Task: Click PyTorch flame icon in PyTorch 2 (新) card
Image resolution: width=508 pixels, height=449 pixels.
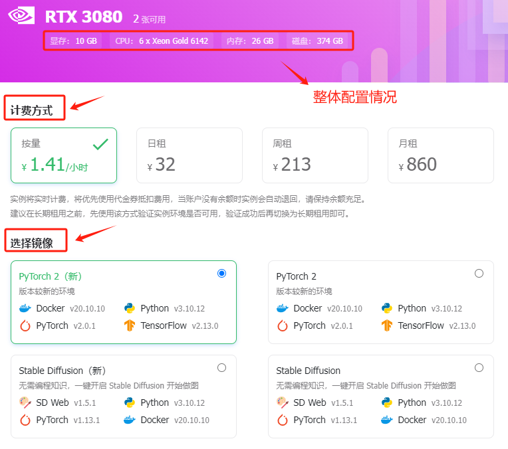Action: coord(25,325)
